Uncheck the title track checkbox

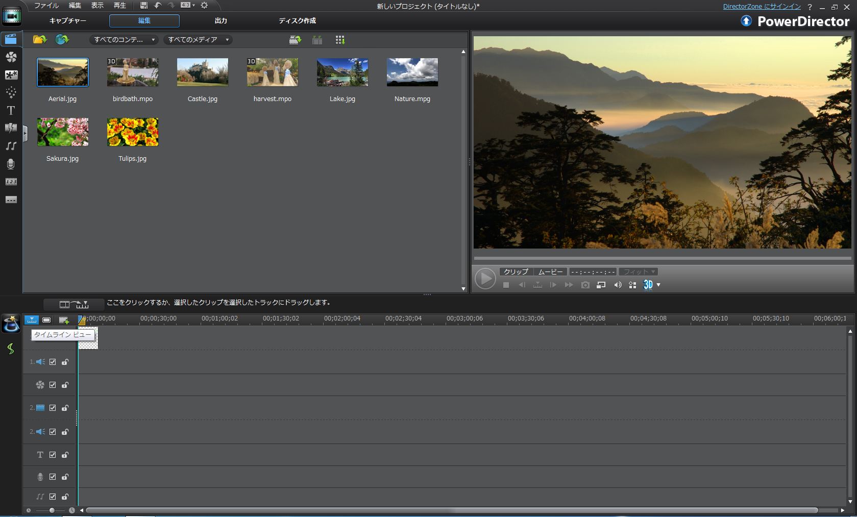point(53,455)
